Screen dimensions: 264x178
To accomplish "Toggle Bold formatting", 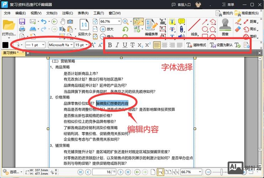I will point(110,45).
